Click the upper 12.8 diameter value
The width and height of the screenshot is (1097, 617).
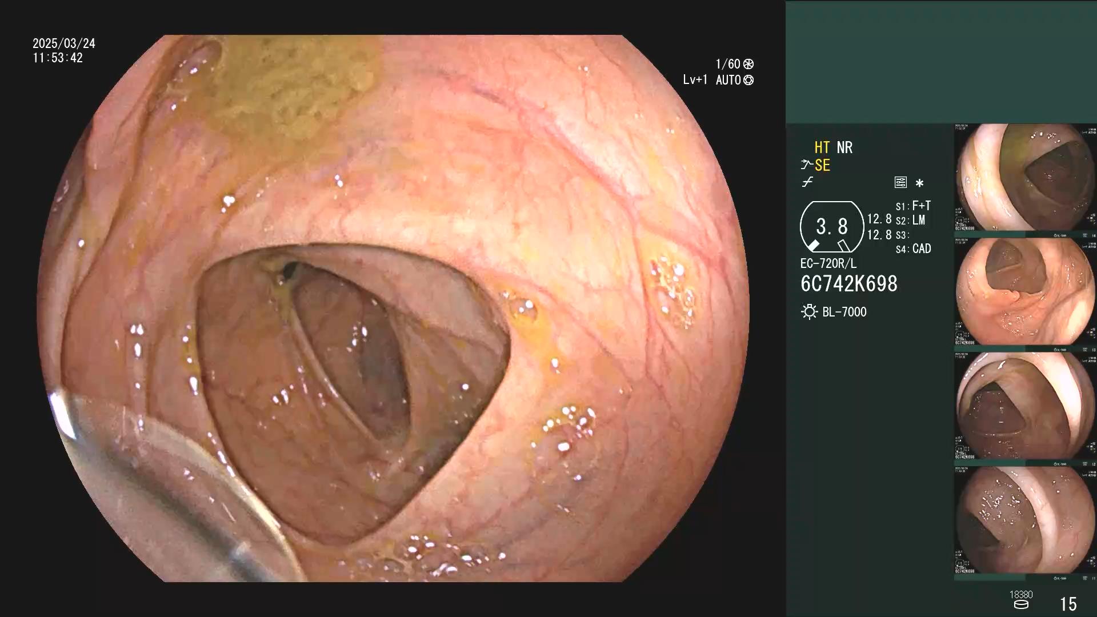tap(879, 219)
